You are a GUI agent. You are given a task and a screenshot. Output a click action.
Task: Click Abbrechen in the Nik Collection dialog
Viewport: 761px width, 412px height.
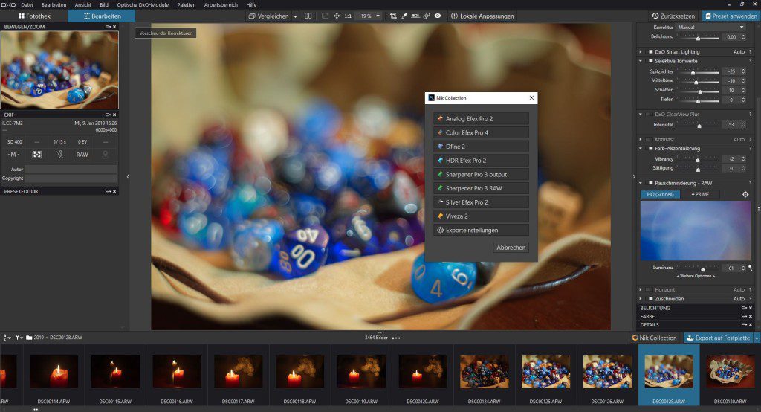click(x=511, y=248)
